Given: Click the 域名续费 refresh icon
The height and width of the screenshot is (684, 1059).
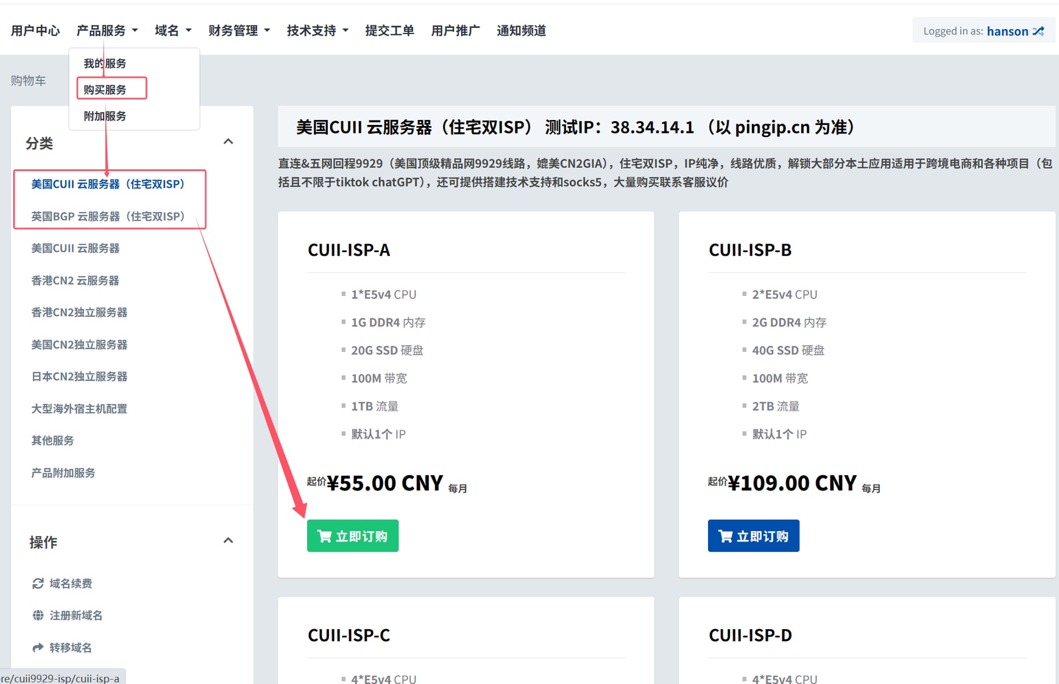Looking at the screenshot, I should click(38, 584).
